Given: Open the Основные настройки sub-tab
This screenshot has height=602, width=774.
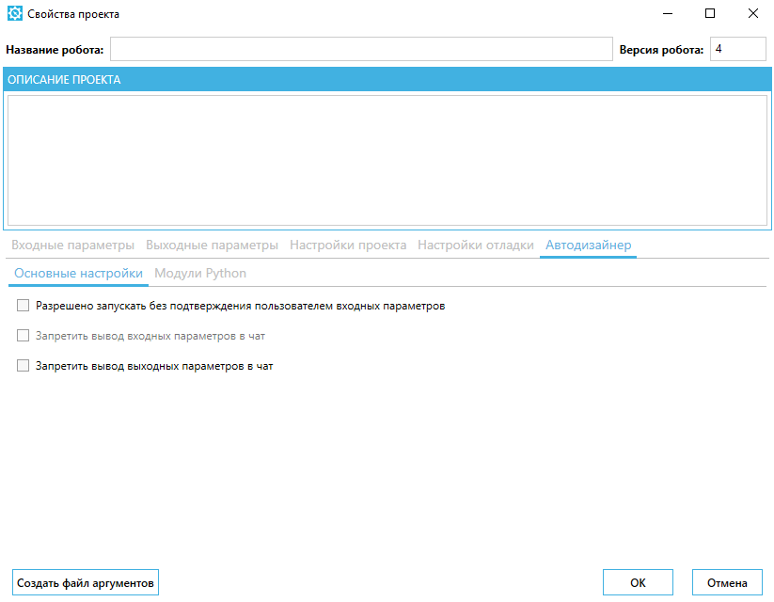Looking at the screenshot, I should coord(78,274).
